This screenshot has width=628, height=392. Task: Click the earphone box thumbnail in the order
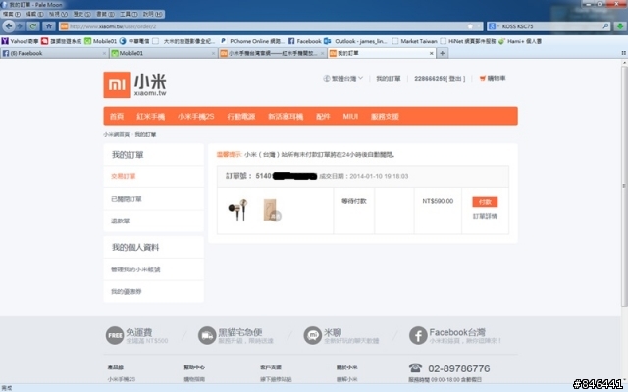[x=272, y=210]
